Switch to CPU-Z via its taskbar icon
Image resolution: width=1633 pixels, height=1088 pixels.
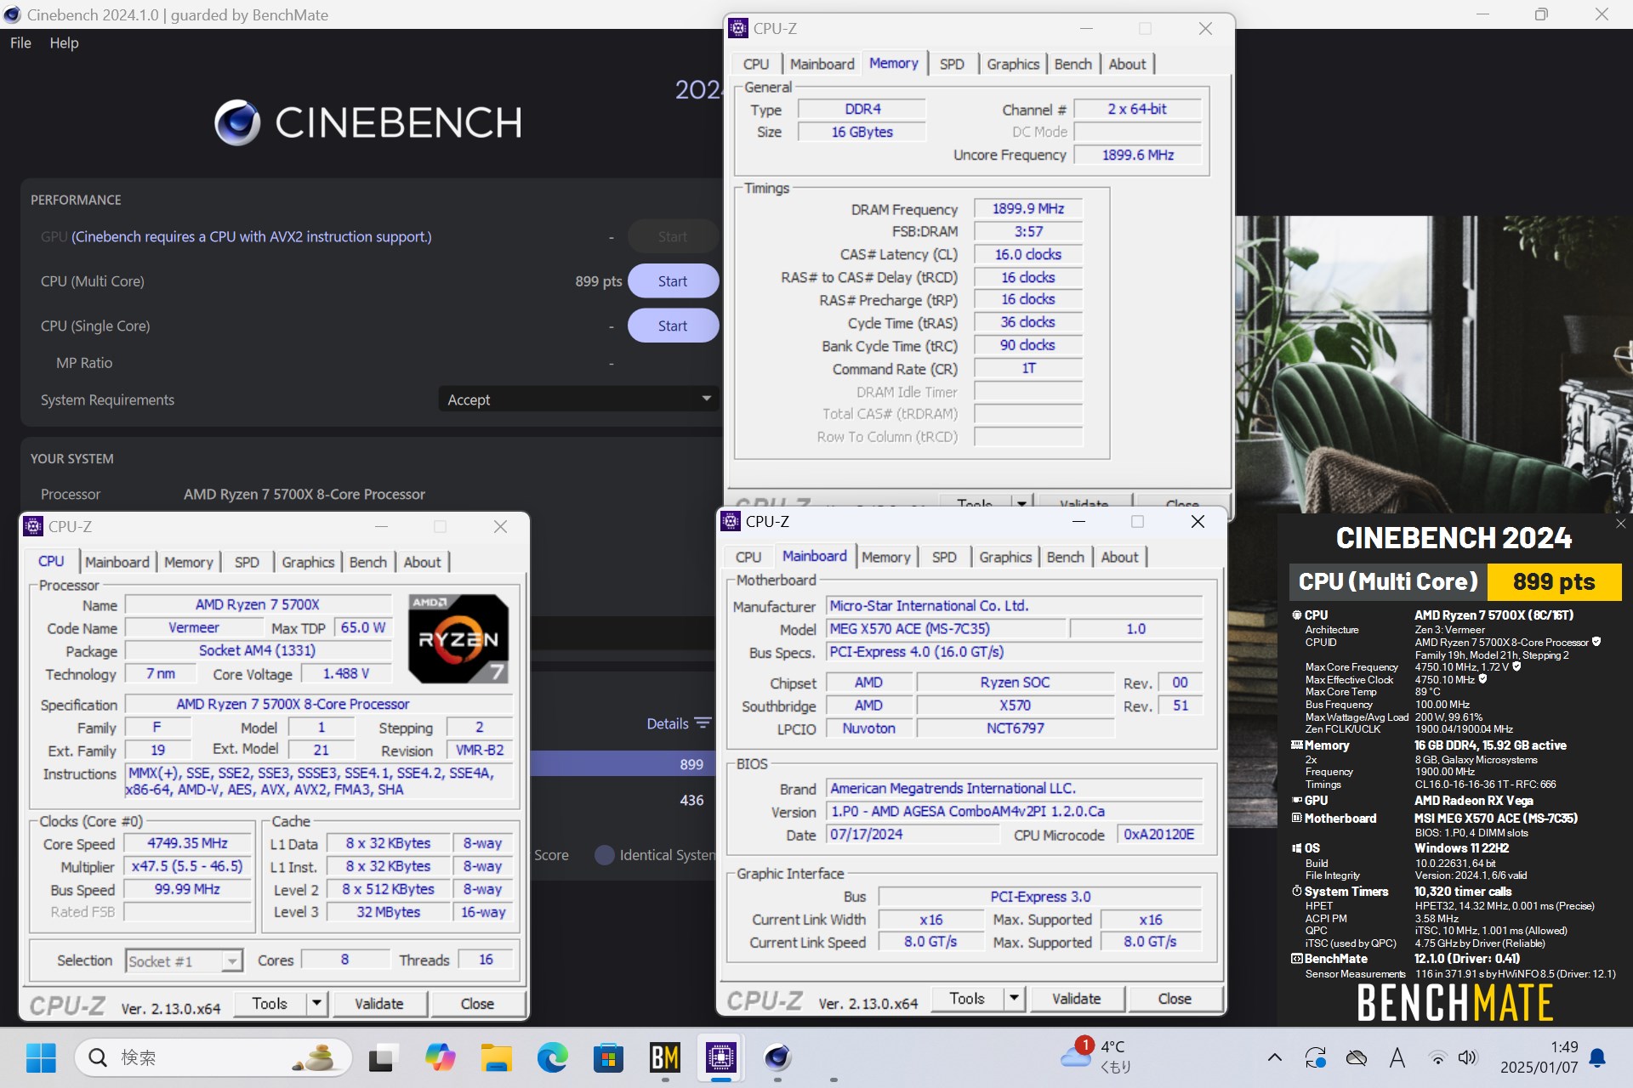click(x=720, y=1058)
